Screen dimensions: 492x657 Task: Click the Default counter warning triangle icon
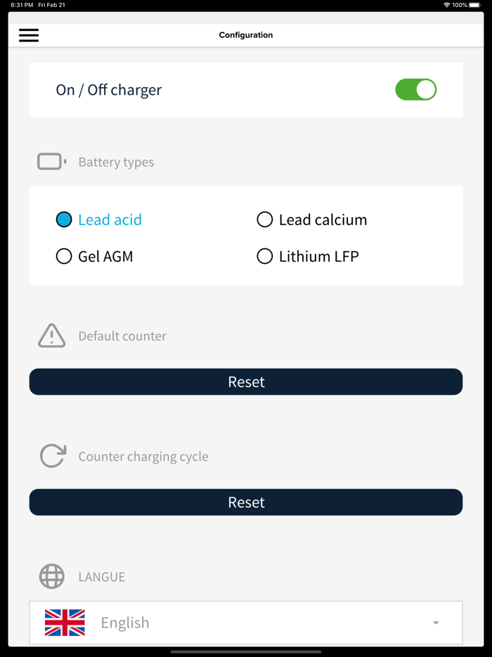51,336
